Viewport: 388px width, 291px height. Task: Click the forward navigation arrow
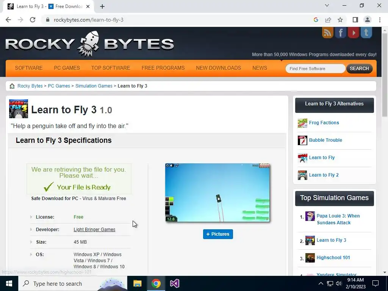pyautogui.click(x=20, y=20)
